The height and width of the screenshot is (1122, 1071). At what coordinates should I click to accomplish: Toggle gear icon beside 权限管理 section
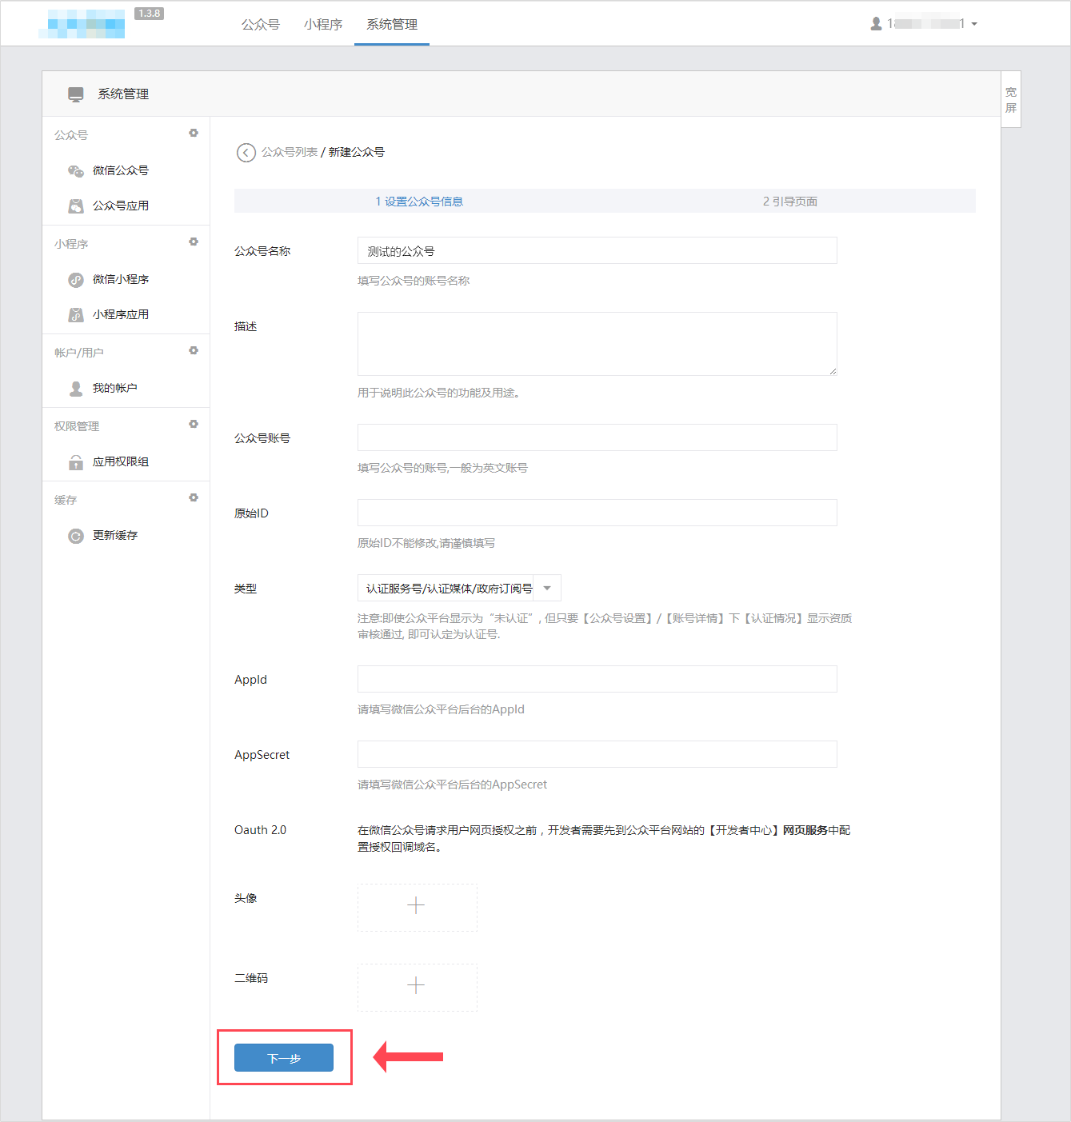(194, 425)
